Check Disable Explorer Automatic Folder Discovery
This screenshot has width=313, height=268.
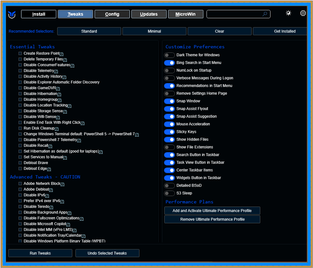(x=20, y=82)
